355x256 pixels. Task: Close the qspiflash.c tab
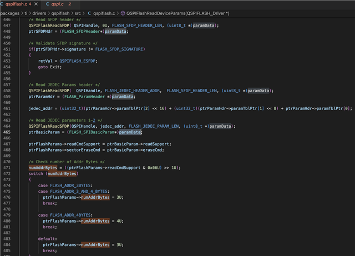[36, 4]
